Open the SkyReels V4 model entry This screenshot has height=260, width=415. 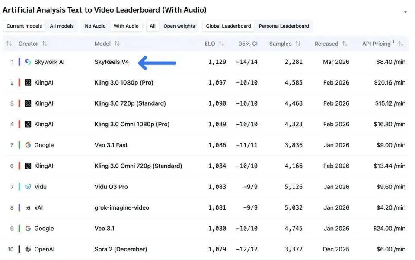pyautogui.click(x=112, y=62)
